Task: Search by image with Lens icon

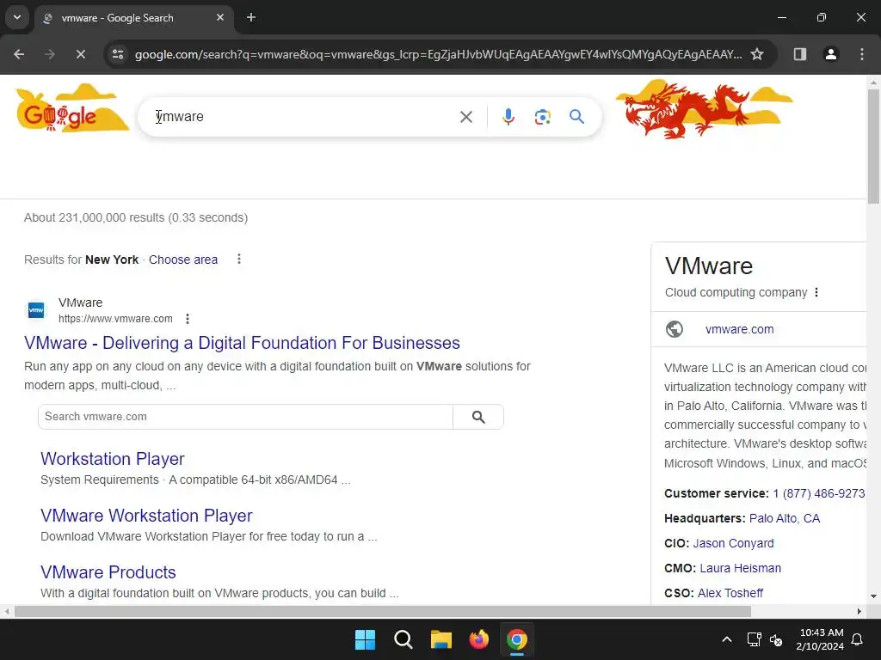Action: pyautogui.click(x=543, y=117)
